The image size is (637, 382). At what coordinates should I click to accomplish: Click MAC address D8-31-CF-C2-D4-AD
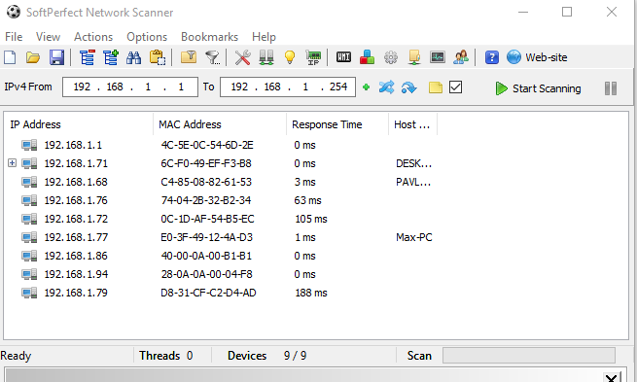click(x=208, y=293)
